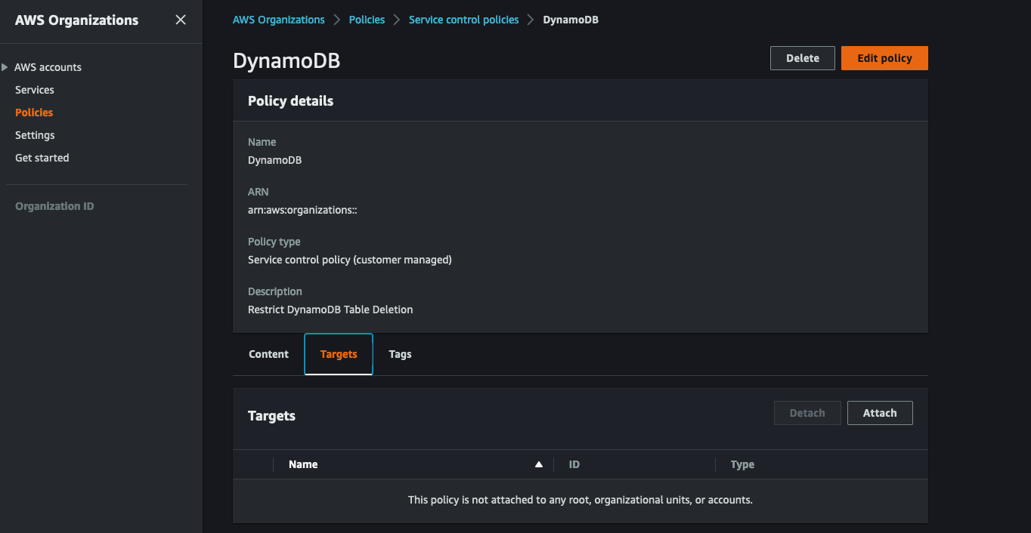Go to AWS Organizations breadcrumb
The width and height of the screenshot is (1031, 533).
(279, 20)
